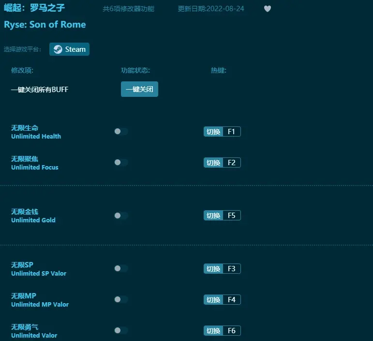The image size is (373, 341).
Task: Click 切换 button beside the F4 hotkey
Action: tap(213, 299)
